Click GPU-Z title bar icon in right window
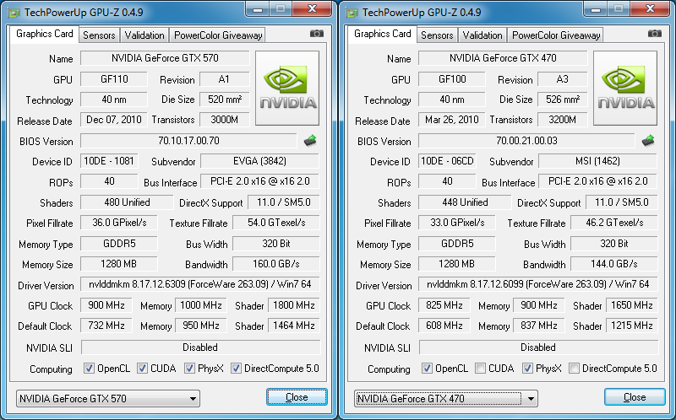The height and width of the screenshot is (420, 676). point(352,12)
